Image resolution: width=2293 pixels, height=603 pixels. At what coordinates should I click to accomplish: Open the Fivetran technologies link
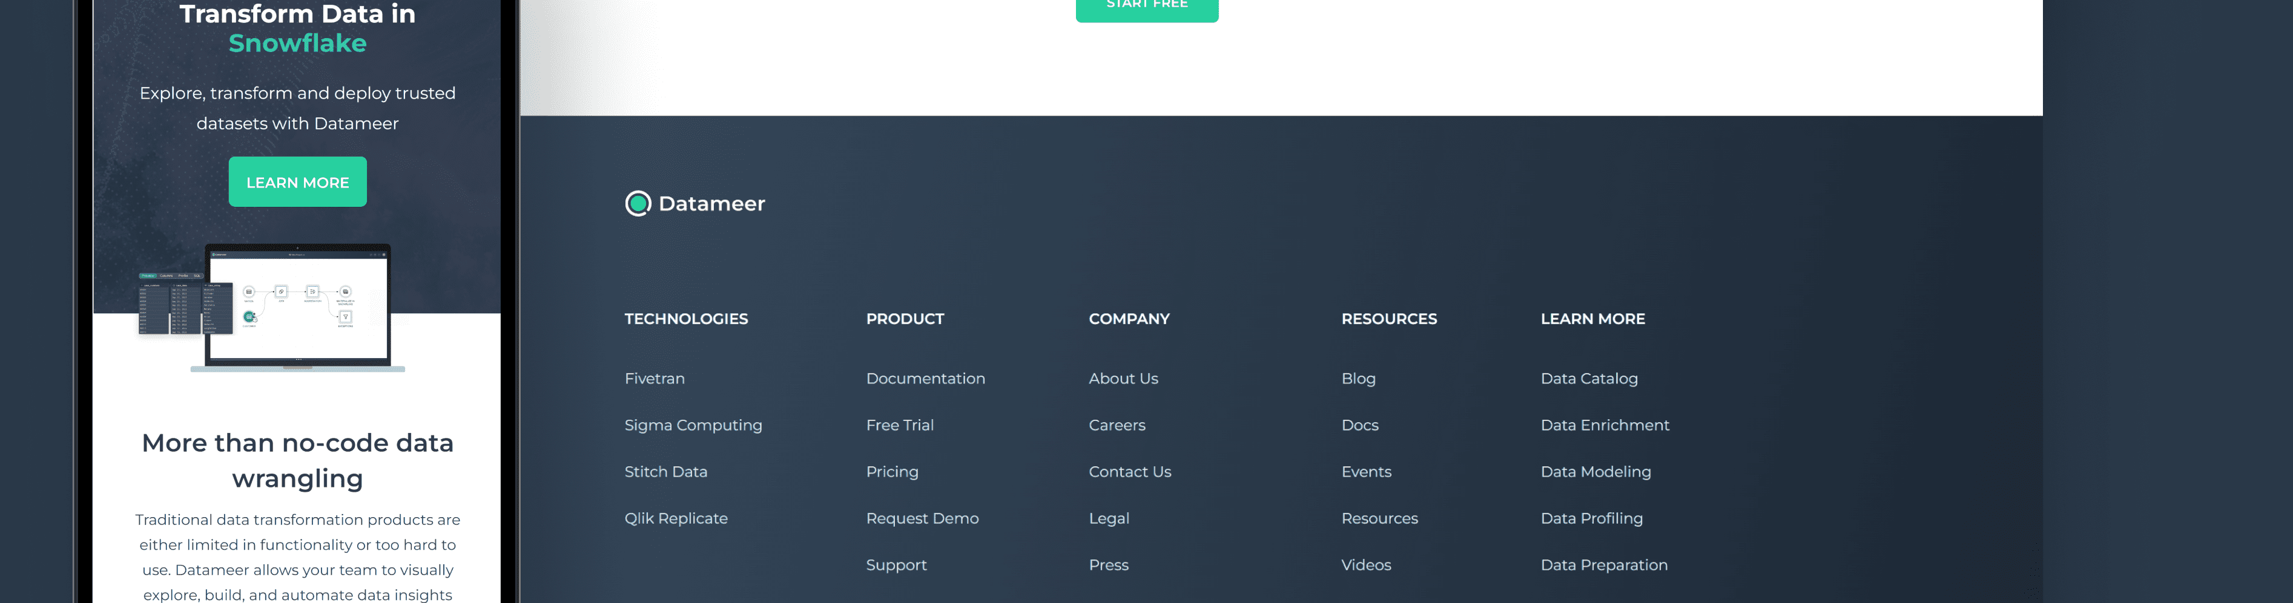click(655, 378)
